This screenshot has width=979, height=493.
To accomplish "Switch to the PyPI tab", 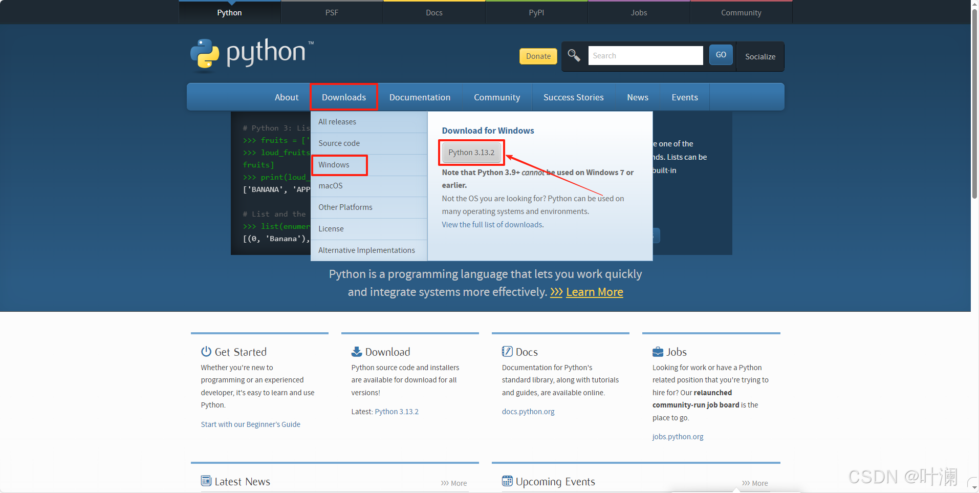I will [536, 12].
